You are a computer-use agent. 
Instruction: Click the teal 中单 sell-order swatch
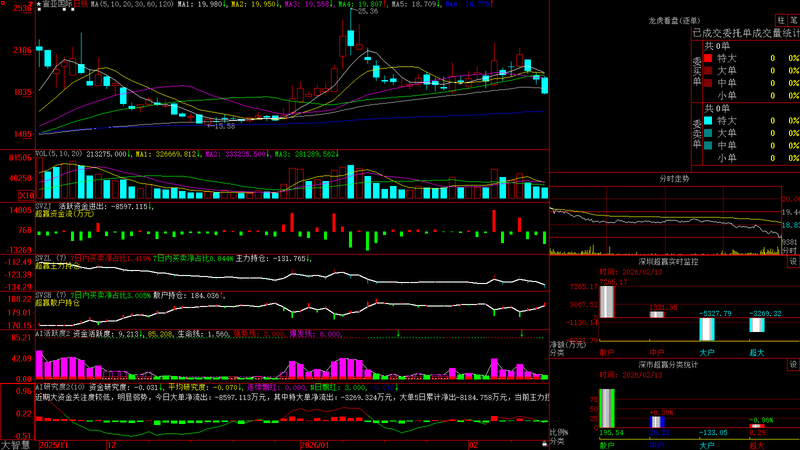708,145
